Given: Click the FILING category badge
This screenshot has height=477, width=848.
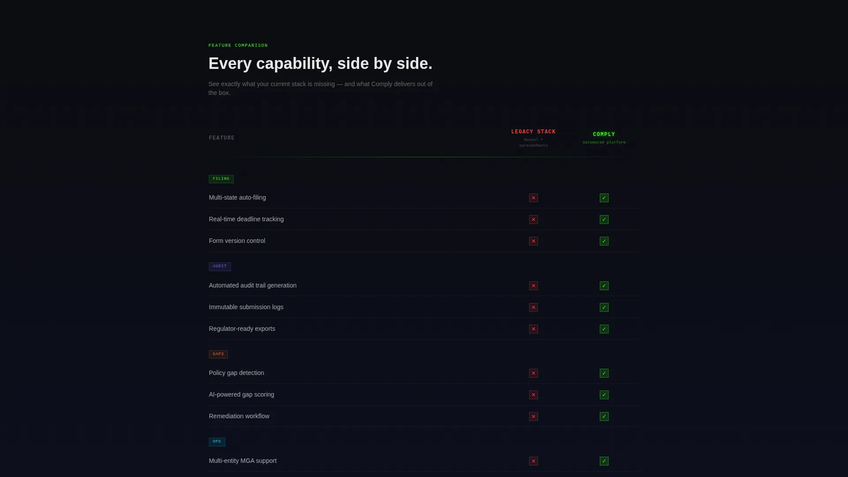Looking at the screenshot, I should click(x=221, y=179).
